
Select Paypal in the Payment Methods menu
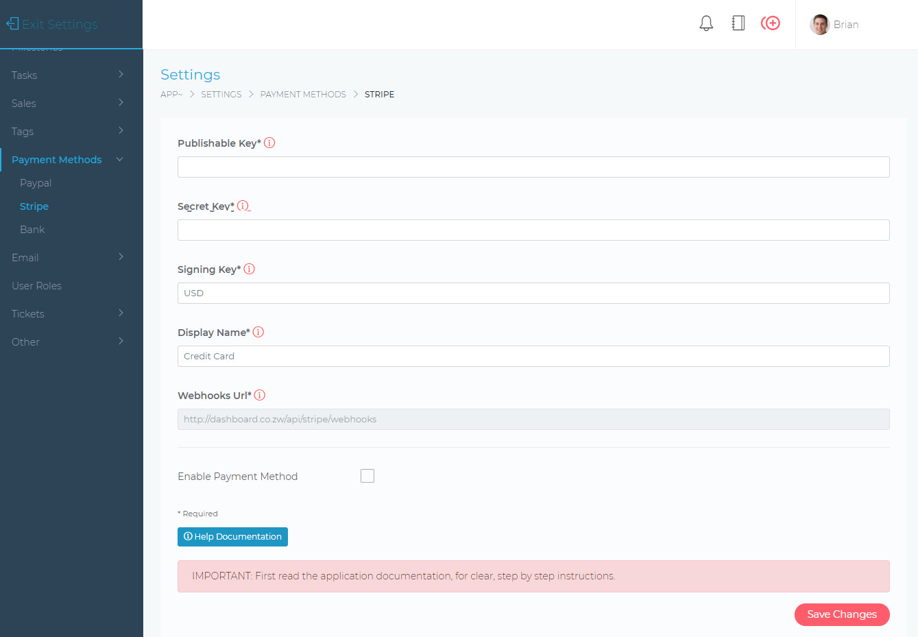[x=34, y=182]
